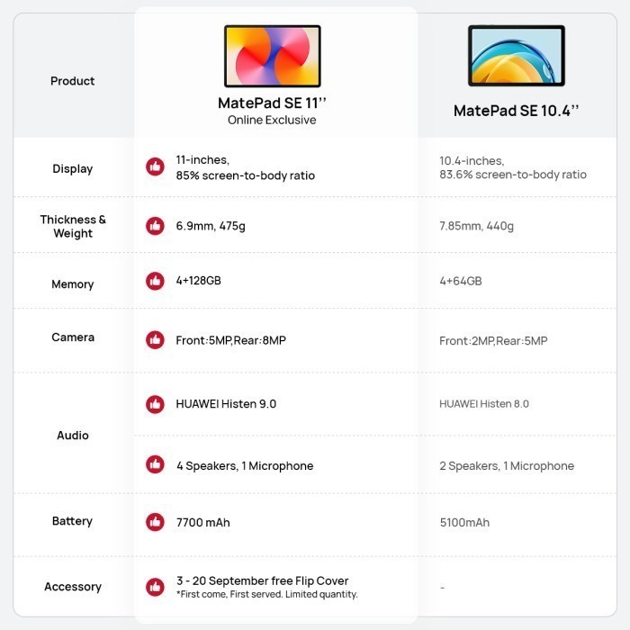Click the MatePad SE 10.4'' product title
Viewport: 630px width, 630px height.
pos(516,111)
